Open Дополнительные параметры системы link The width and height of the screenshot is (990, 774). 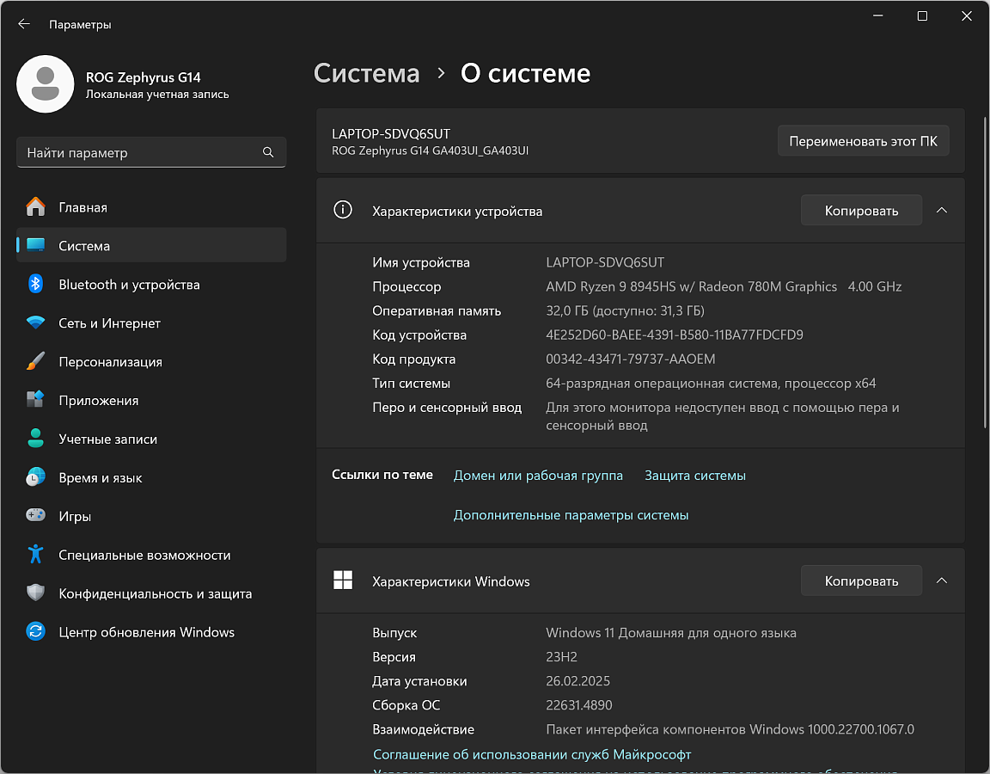tap(571, 515)
